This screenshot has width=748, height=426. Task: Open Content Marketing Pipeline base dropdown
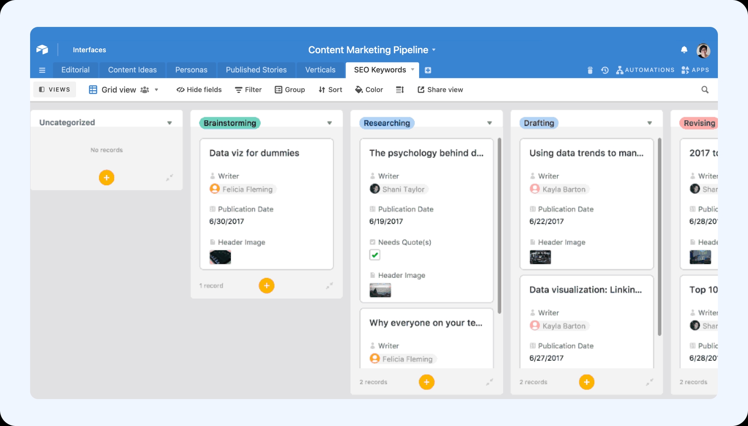[434, 50]
